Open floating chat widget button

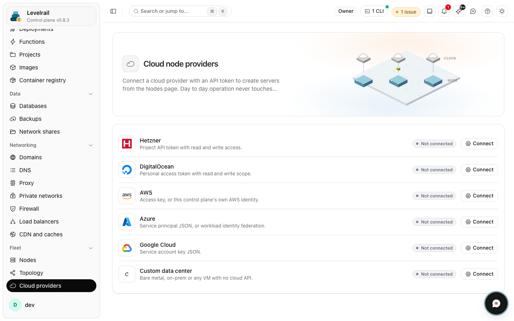496,303
